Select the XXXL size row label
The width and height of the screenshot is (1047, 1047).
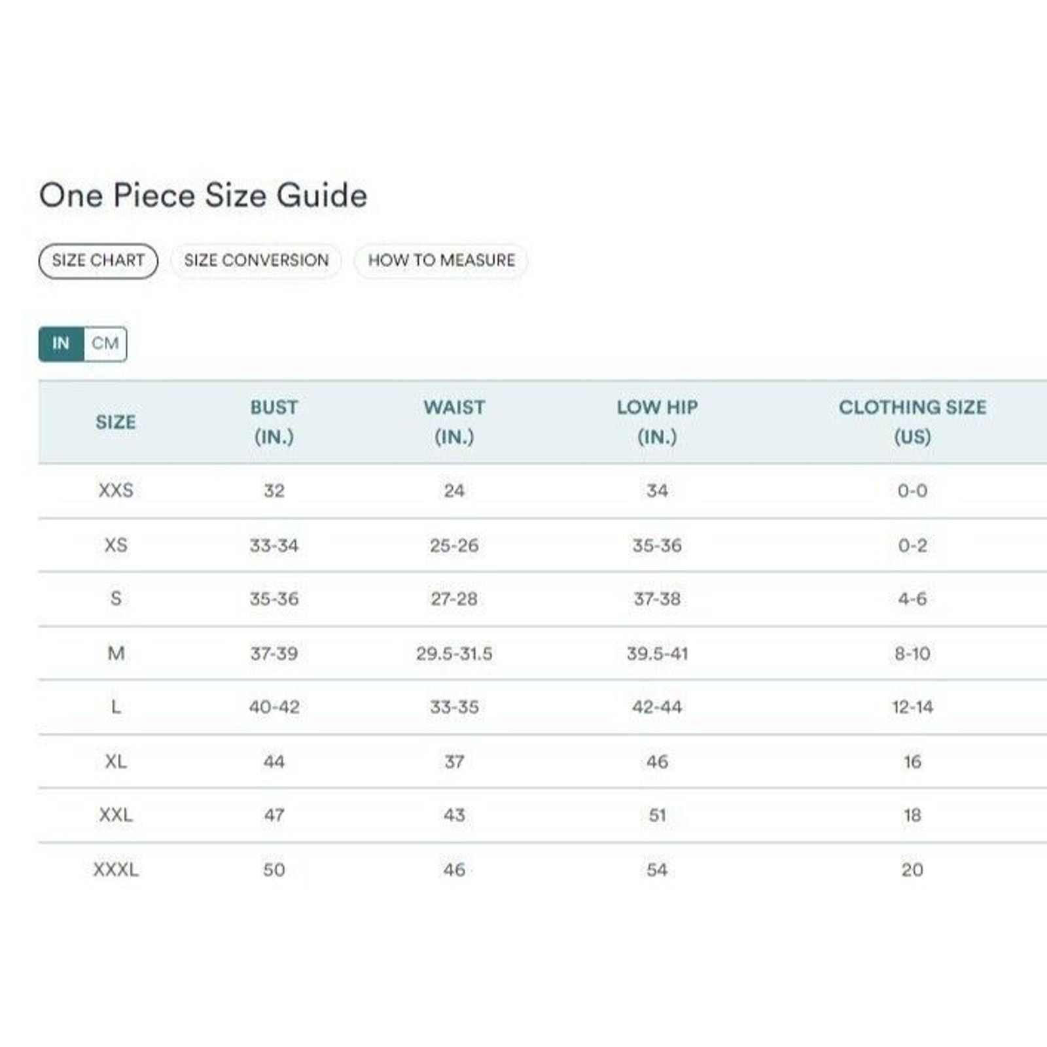click(x=116, y=870)
